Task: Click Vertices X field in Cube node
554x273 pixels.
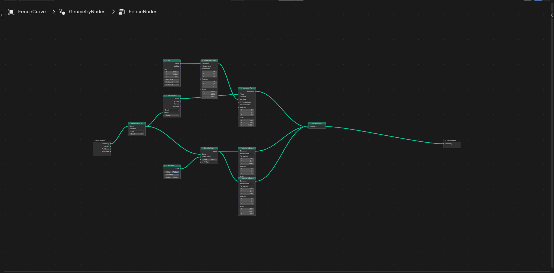Action: tap(172, 79)
